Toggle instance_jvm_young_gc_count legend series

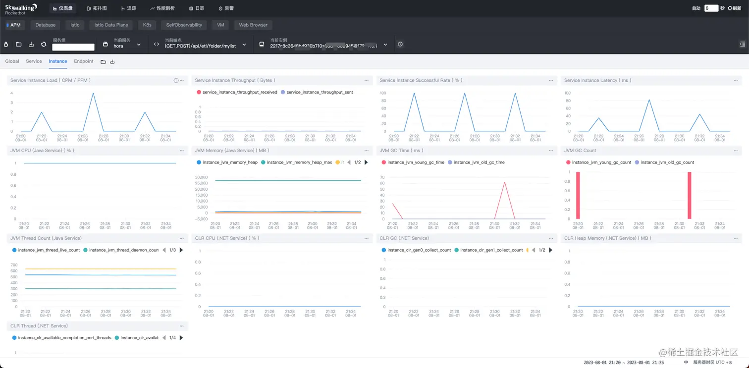(x=598, y=162)
